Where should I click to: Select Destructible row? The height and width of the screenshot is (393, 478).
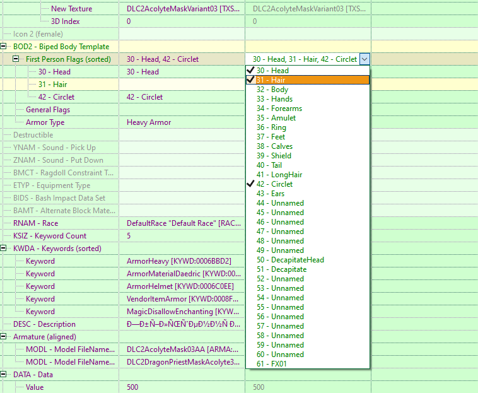(x=33, y=135)
